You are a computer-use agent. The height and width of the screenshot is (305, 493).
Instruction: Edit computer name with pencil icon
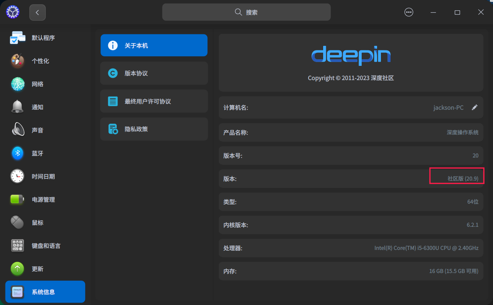pos(475,107)
